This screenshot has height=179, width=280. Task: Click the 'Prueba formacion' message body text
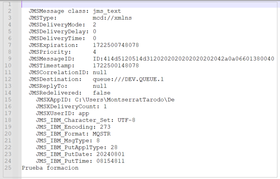tap(50, 168)
